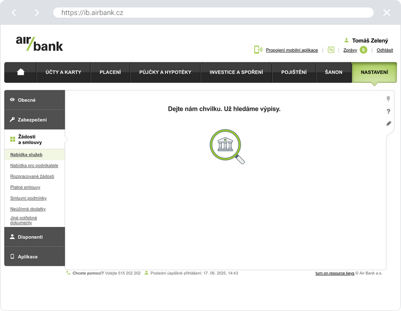Click the browser URL address field
This screenshot has height=311, width=401.
[213, 12]
